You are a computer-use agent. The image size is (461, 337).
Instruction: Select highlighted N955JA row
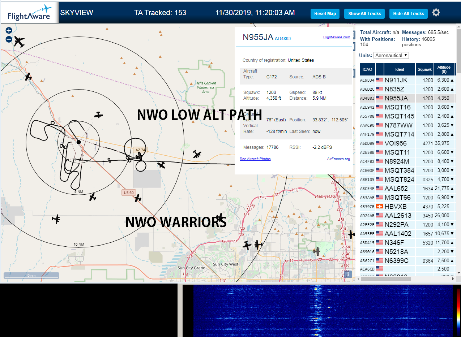(407, 98)
